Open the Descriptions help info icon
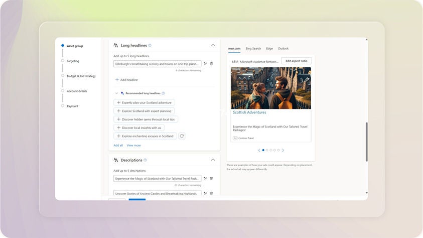Image resolution: width=423 pixels, height=238 pixels. tap(145, 160)
